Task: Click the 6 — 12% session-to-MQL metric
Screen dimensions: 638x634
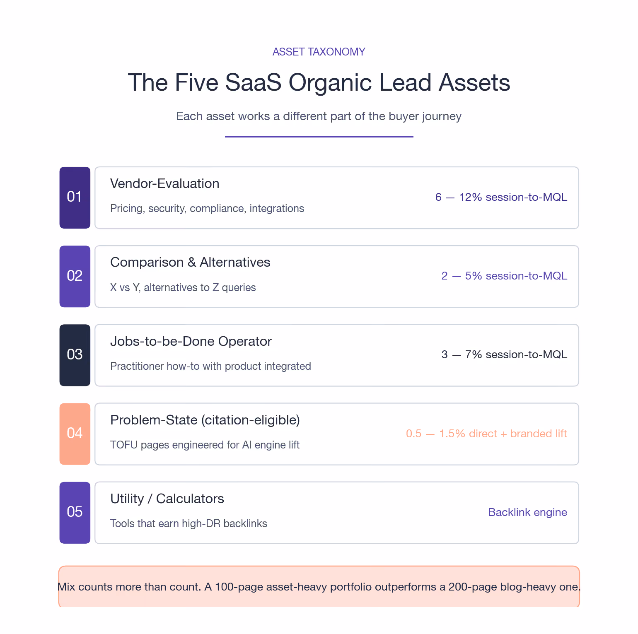Action: (501, 197)
